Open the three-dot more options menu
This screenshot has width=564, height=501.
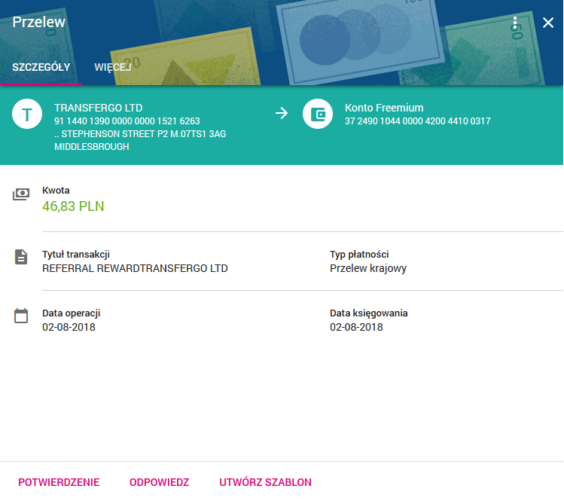click(x=515, y=23)
